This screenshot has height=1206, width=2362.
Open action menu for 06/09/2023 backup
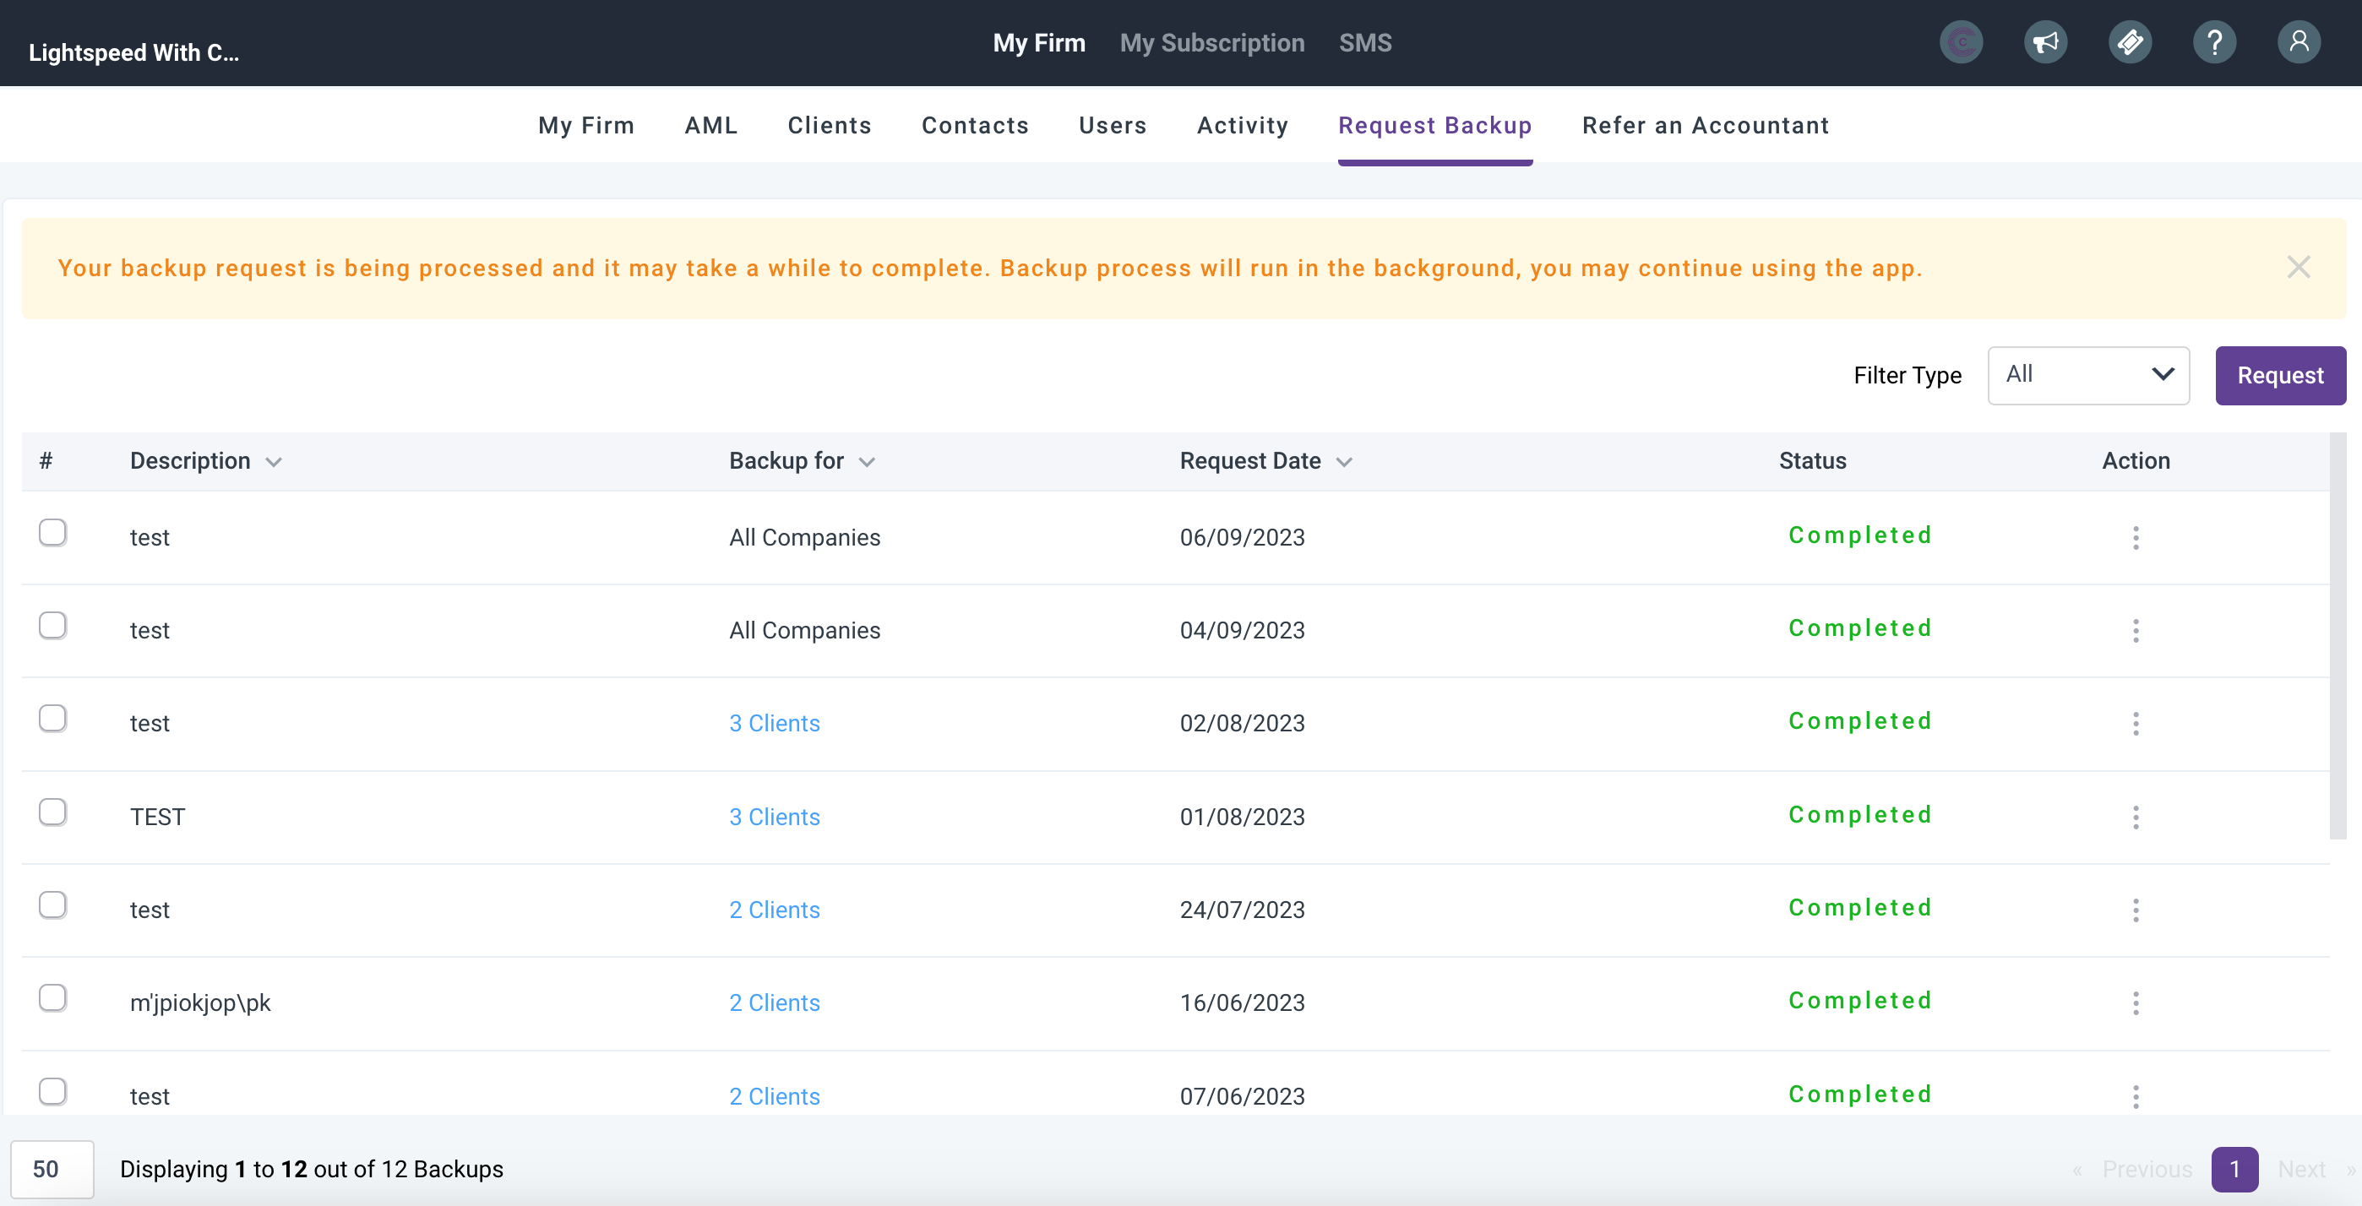[2135, 538]
